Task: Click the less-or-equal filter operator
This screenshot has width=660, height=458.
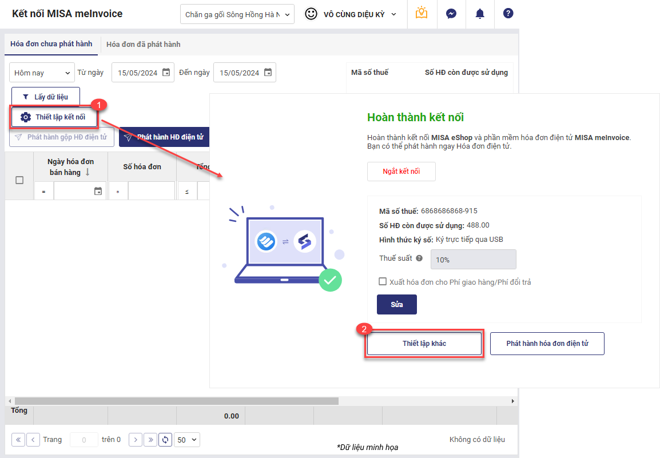Action: pyautogui.click(x=188, y=192)
